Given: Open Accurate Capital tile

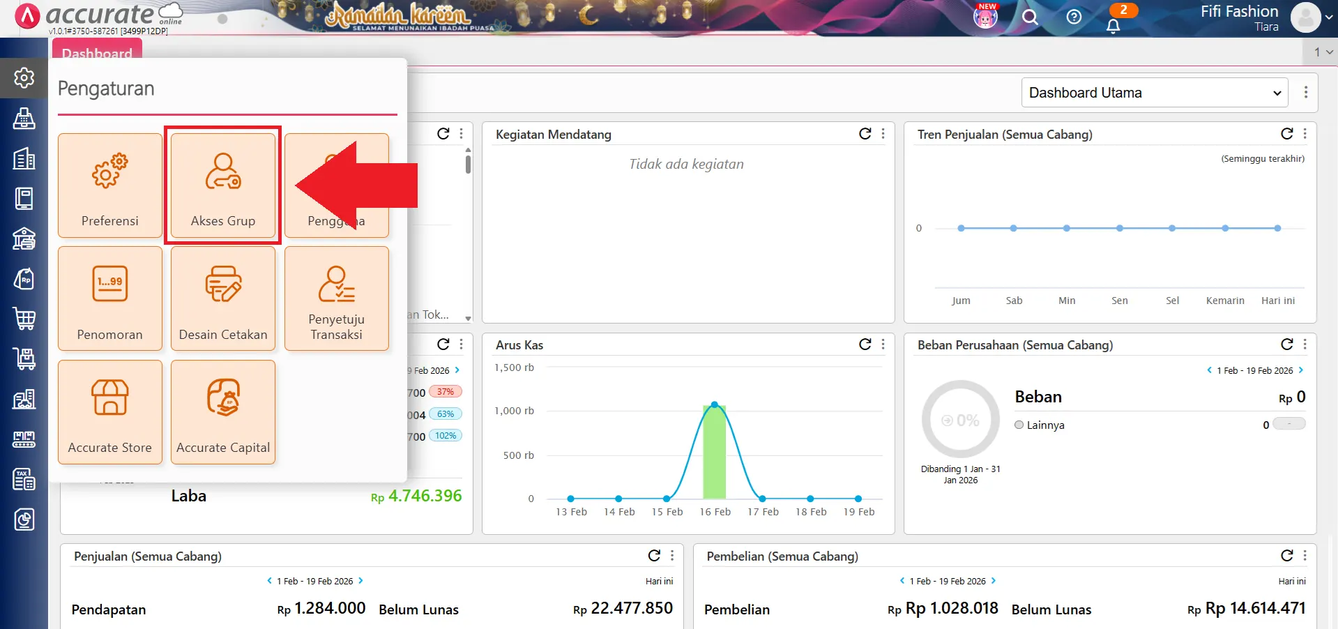Looking at the screenshot, I should point(222,411).
